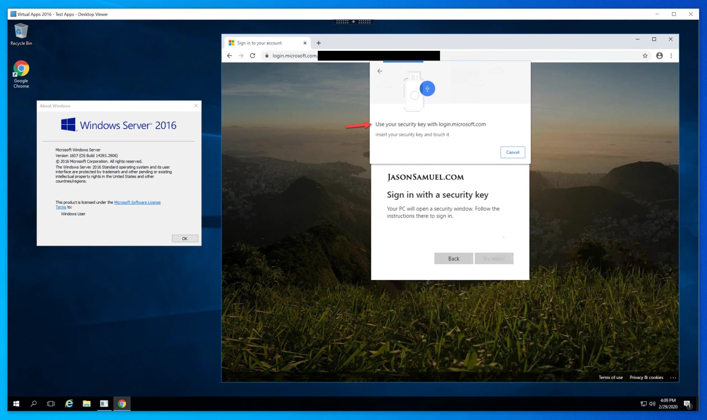Screen dimensions: 707x420
Task: Open the volume speaker tray icon
Action: coord(652,404)
